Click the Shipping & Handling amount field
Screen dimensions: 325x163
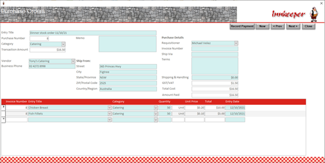[x=215, y=78]
